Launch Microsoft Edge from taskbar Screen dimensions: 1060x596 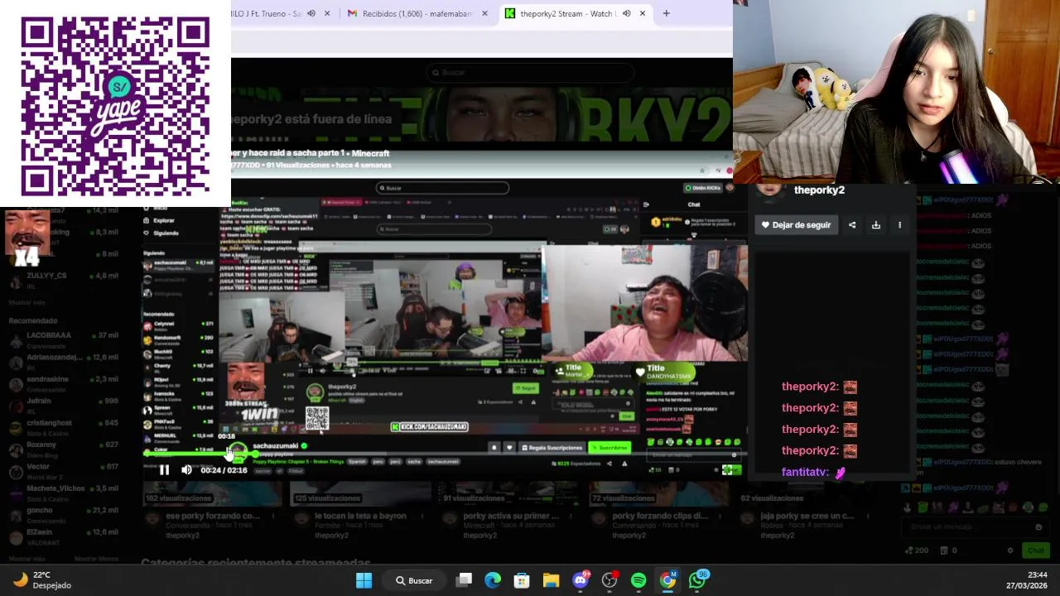493,580
